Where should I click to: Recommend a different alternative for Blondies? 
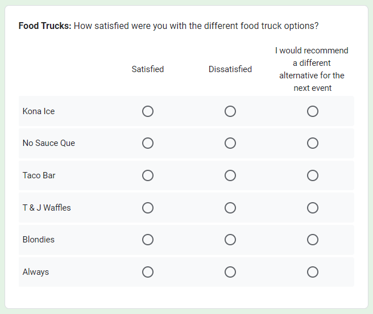pos(312,240)
